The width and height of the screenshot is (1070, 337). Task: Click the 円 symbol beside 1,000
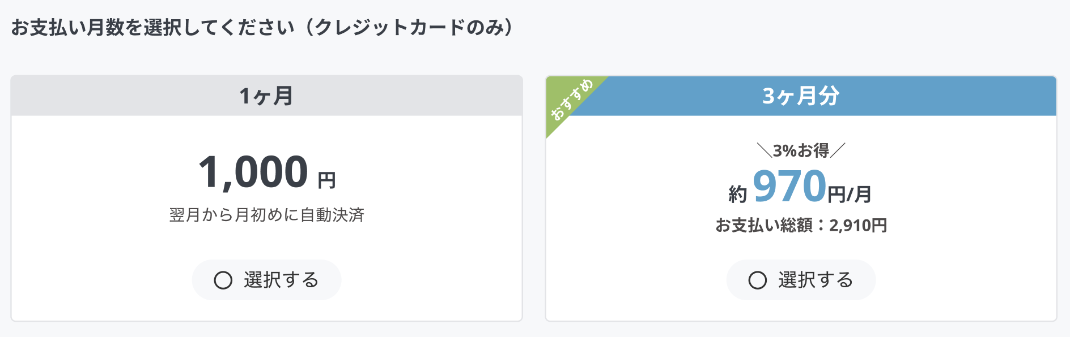[x=326, y=181]
